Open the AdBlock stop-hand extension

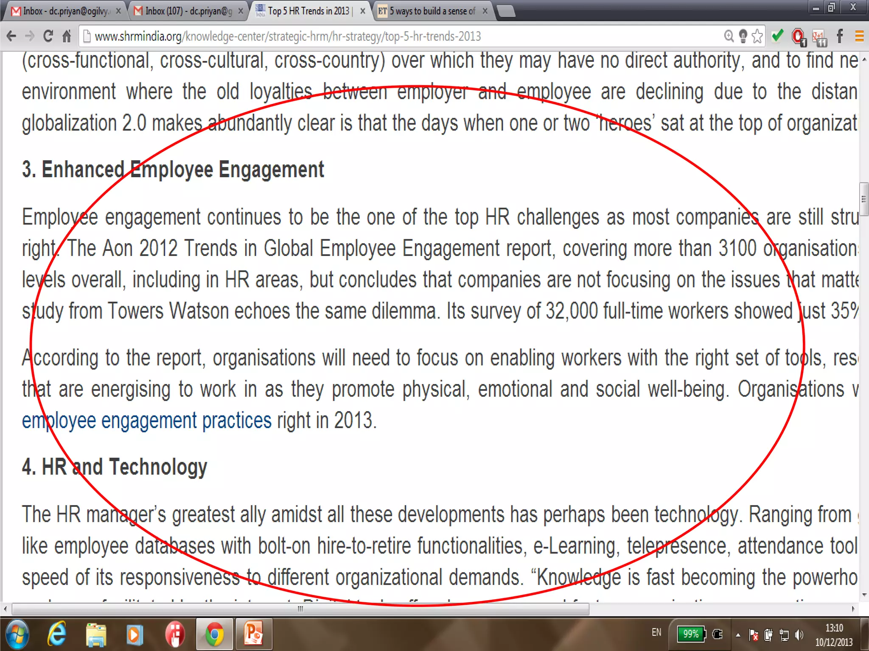click(798, 36)
